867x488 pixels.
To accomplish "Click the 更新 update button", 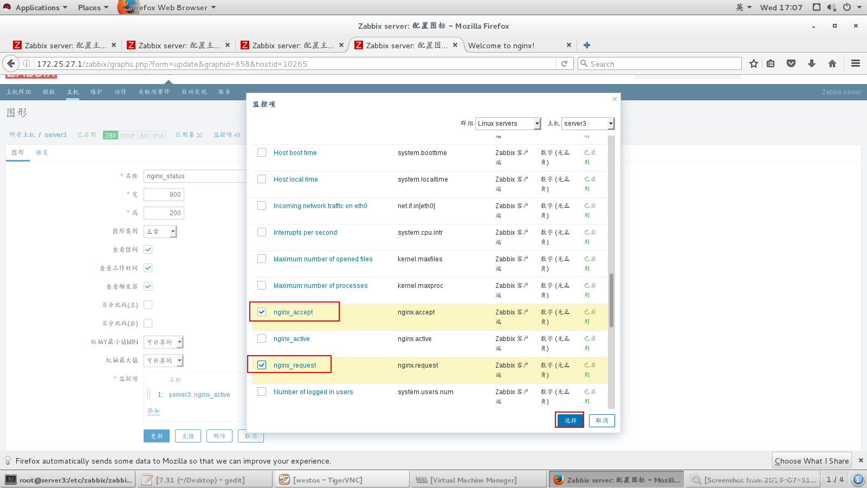I will tap(157, 436).
